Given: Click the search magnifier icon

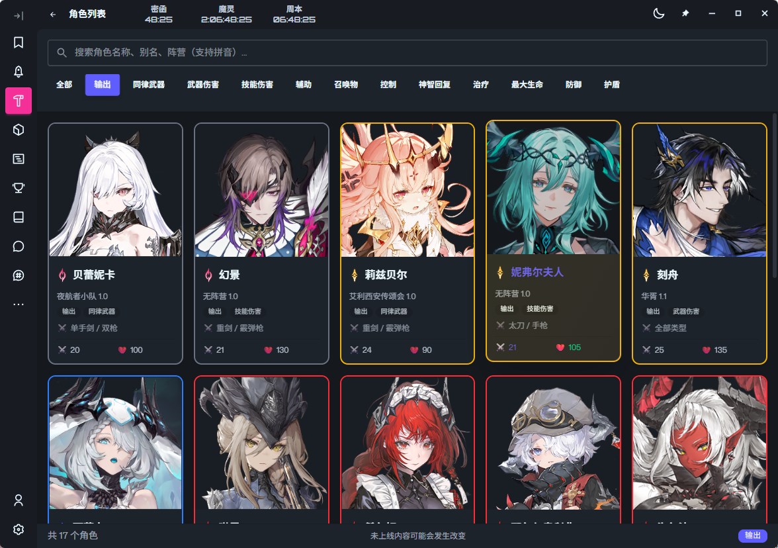Looking at the screenshot, I should [62, 53].
